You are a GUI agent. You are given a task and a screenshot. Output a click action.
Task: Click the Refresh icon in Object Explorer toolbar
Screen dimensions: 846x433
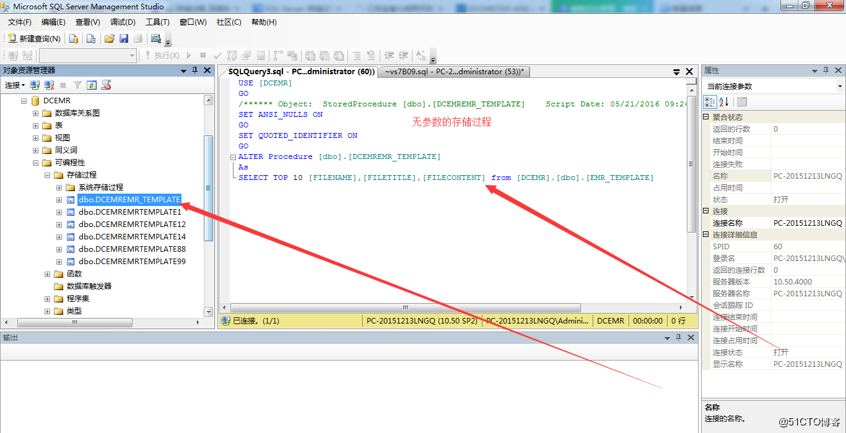point(92,85)
